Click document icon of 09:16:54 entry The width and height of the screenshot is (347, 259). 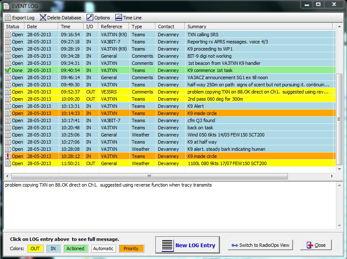point(8,35)
